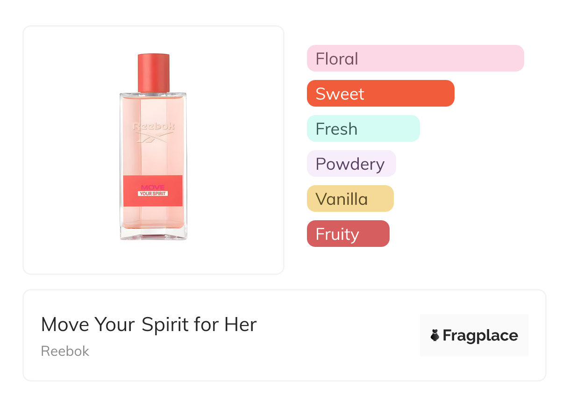This screenshot has height=404, width=569.
Task: Click the Fragplace wordmark text
Action: pos(480,335)
